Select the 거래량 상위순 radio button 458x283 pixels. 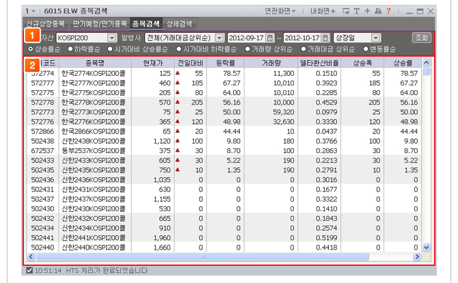[247, 49]
